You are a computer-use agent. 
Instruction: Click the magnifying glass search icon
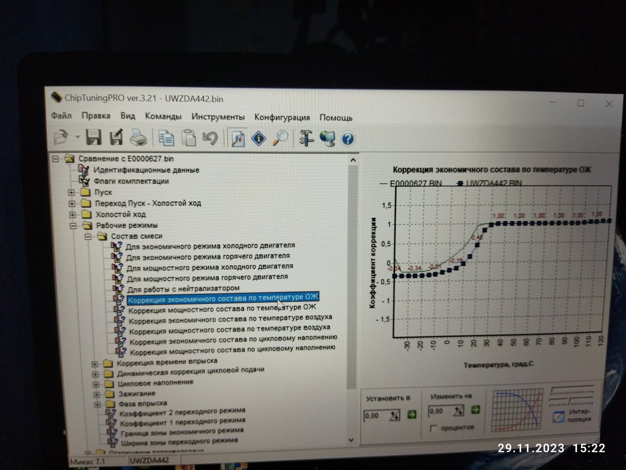click(x=281, y=138)
